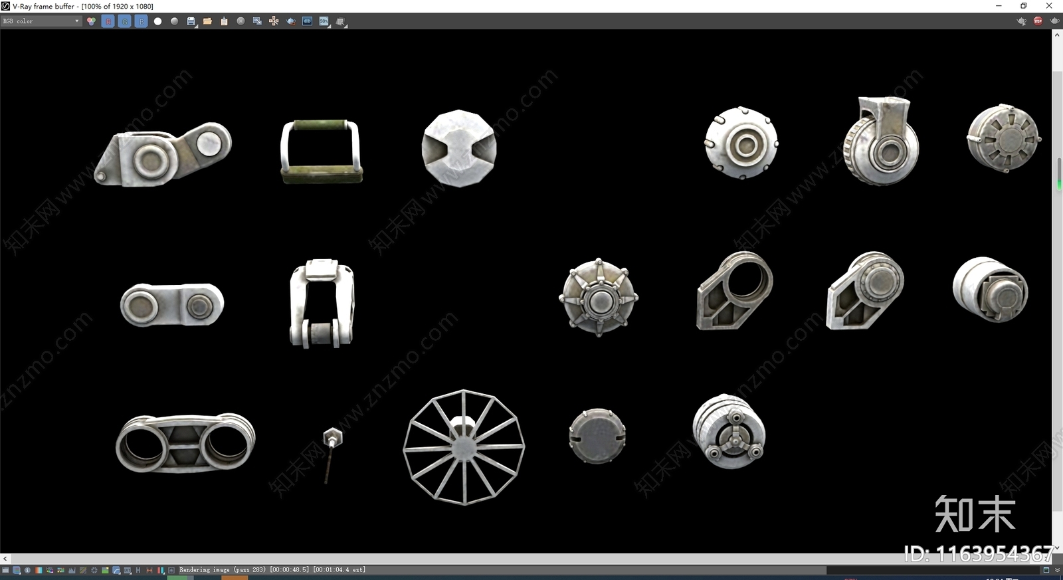Click the teapot region render icon
This screenshot has width=1063, height=580.
click(x=290, y=21)
